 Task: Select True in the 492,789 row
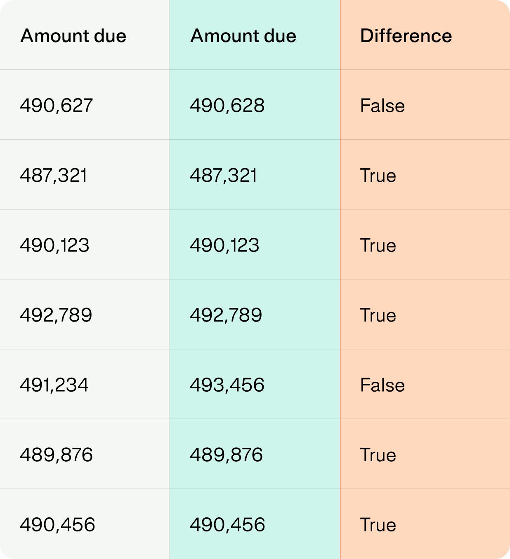pos(378,315)
